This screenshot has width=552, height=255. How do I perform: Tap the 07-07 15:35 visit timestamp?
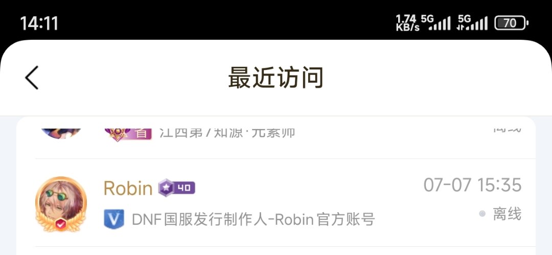(472, 185)
